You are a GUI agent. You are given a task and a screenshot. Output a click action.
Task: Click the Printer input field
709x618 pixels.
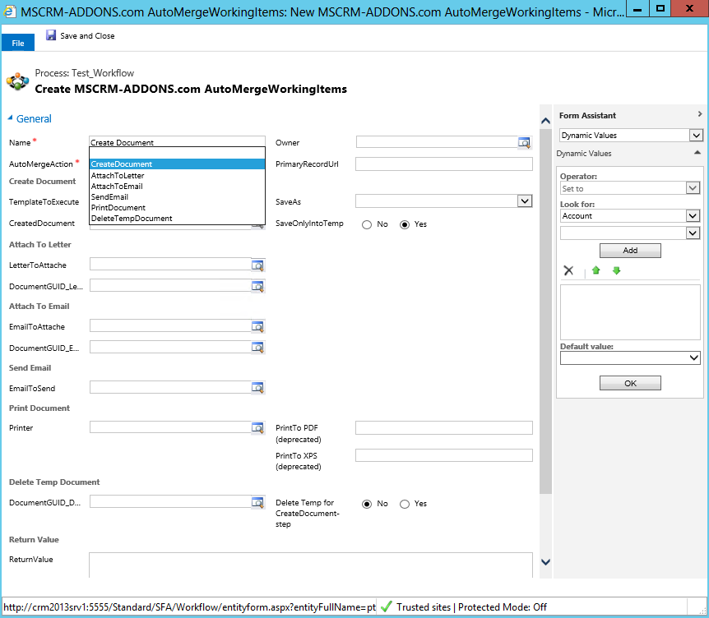[x=170, y=427]
